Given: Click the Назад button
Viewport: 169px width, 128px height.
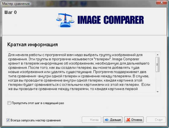Looking at the screenshot, I should point(91,120).
